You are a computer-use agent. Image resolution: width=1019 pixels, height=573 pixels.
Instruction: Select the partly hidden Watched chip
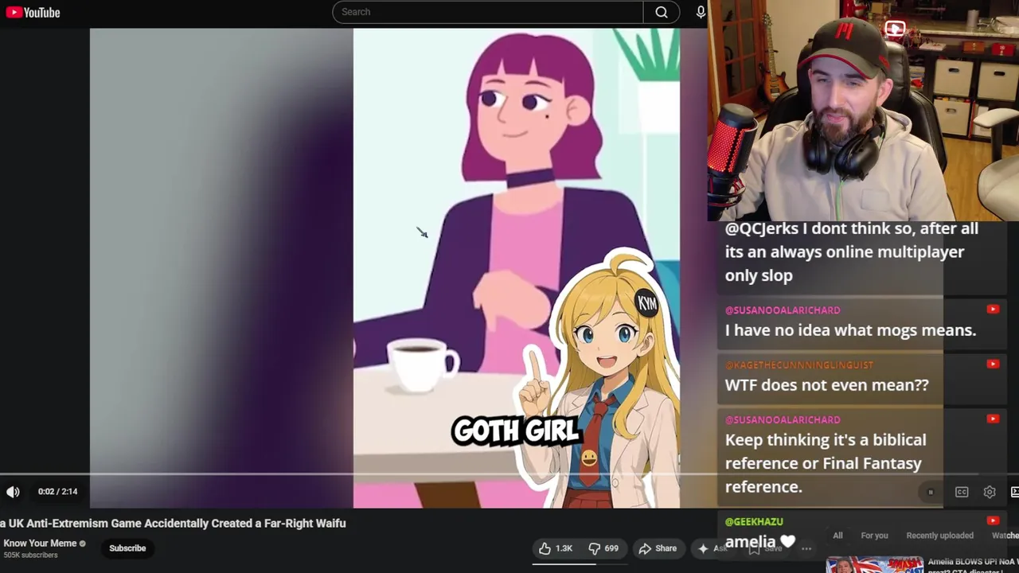tap(1005, 536)
